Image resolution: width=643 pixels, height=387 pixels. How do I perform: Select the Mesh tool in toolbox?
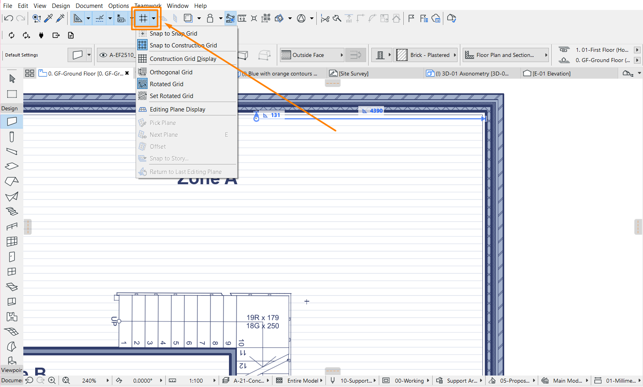pos(12,332)
